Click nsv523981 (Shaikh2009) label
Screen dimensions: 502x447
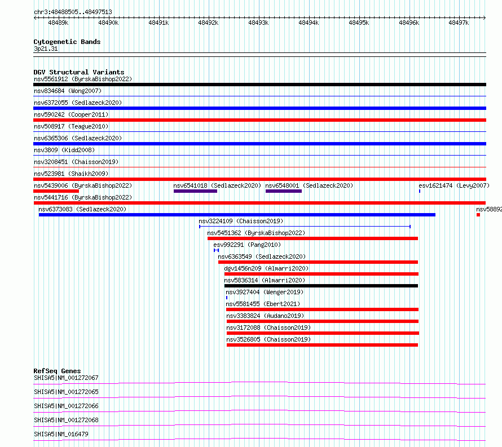[x=71, y=174]
